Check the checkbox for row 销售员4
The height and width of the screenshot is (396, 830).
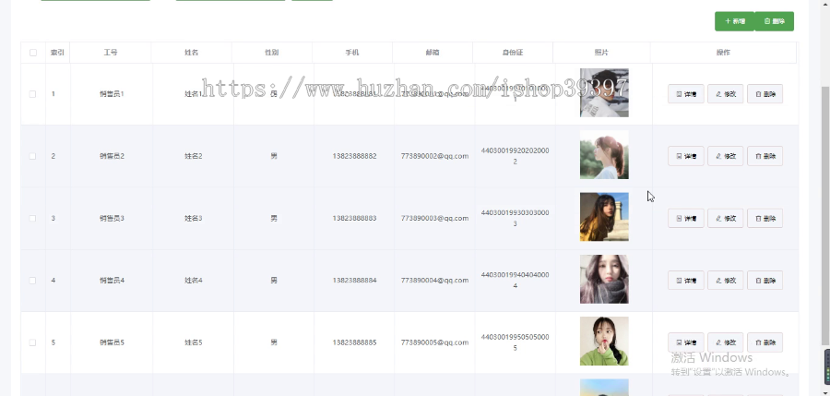point(33,280)
